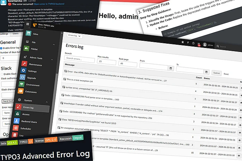Open the Errors log module dropdown
Viewport: 242px width, 161px height.
pos(75,36)
